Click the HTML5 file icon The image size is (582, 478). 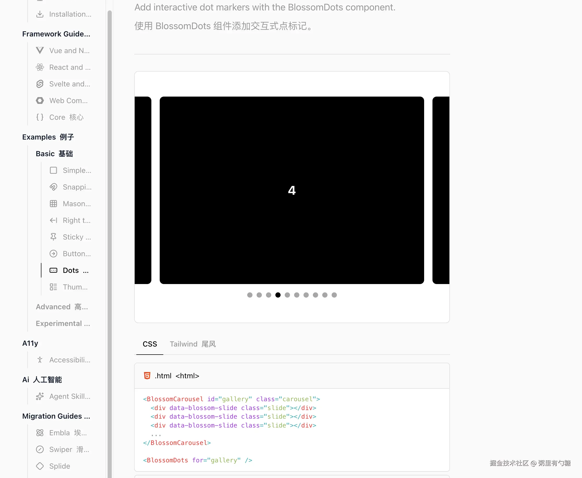click(x=147, y=376)
